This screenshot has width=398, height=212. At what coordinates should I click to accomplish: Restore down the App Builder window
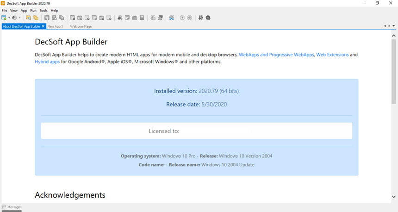pyautogui.click(x=378, y=3)
